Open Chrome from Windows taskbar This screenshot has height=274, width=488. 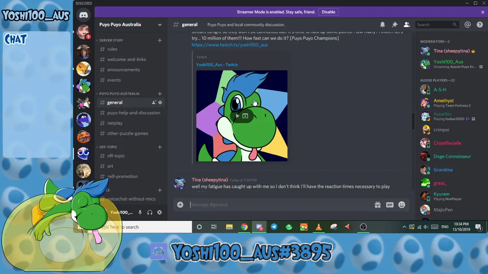[x=244, y=227]
